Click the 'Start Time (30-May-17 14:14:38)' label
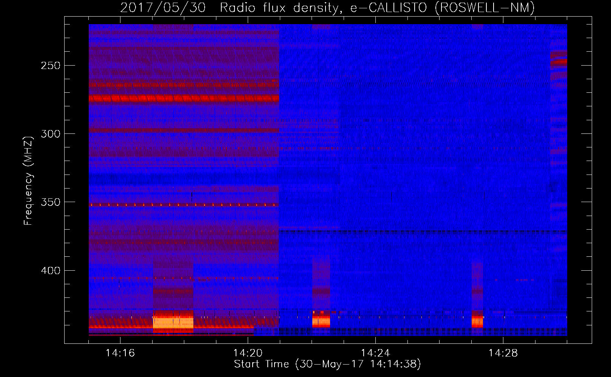 pyautogui.click(x=327, y=364)
